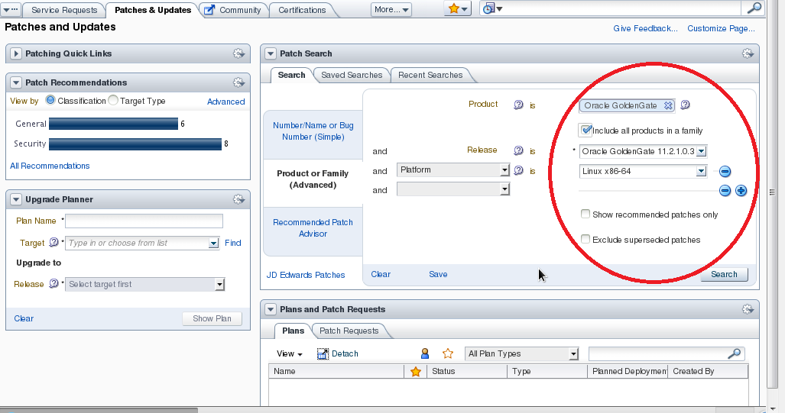Remove the Oracle GoldenGate product selection
The height and width of the screenshot is (413, 785).
(667, 105)
